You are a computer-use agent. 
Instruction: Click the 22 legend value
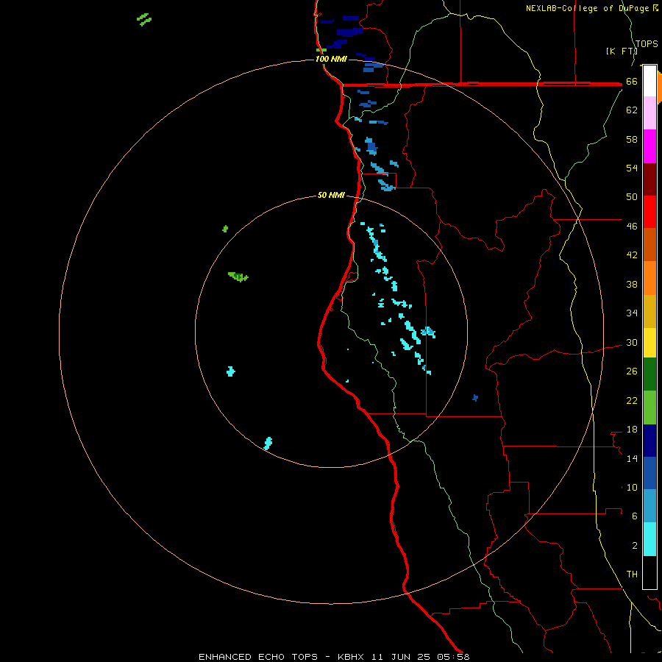(x=632, y=400)
